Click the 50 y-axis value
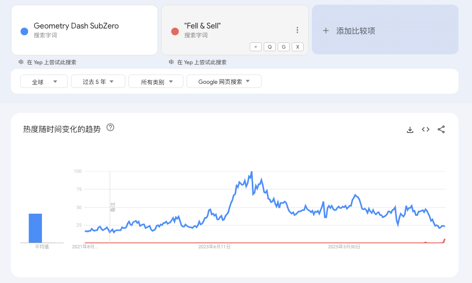472x283 pixels. click(79, 207)
